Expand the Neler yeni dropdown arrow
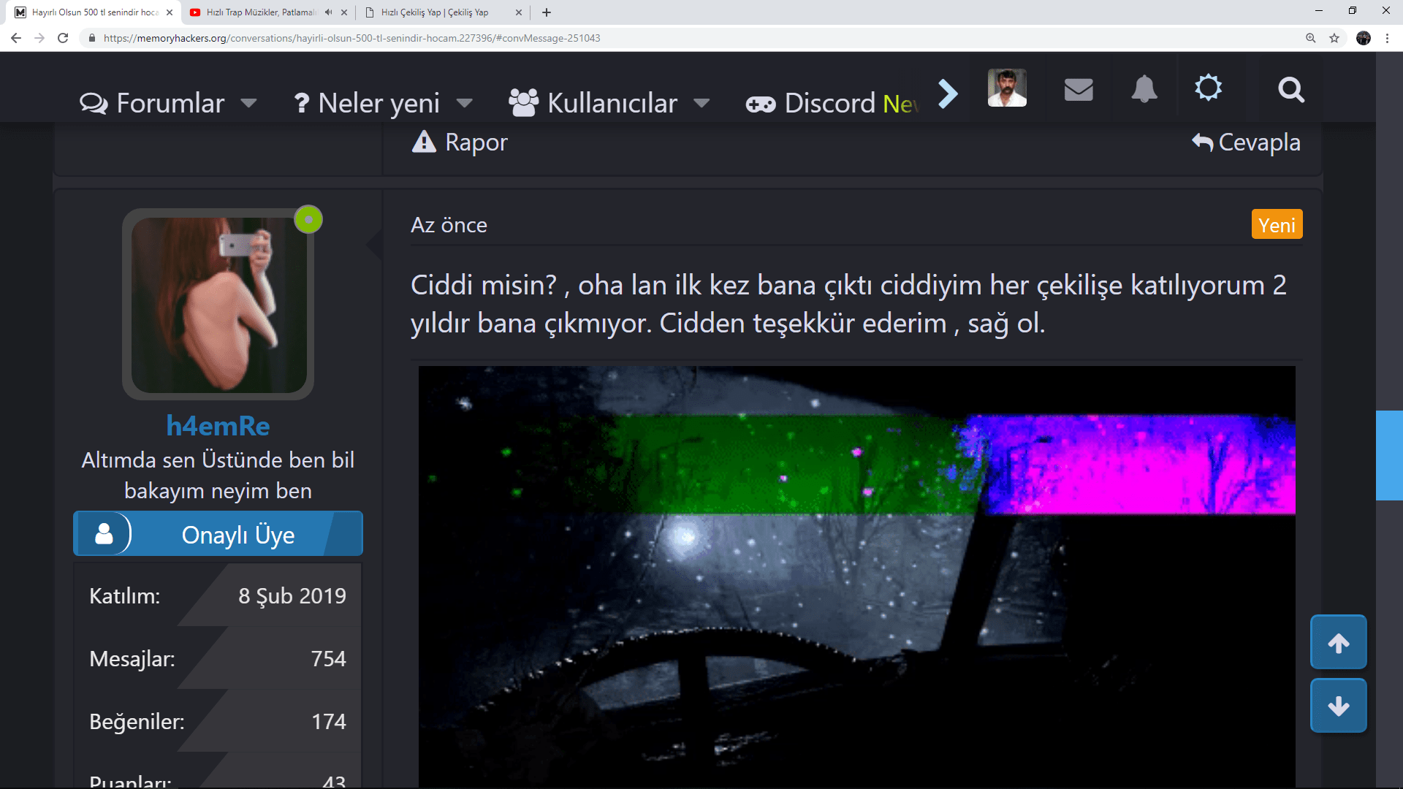 point(464,103)
